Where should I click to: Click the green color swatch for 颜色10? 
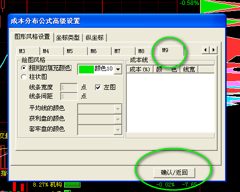86,69
